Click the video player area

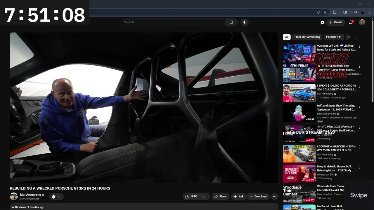tap(144, 108)
